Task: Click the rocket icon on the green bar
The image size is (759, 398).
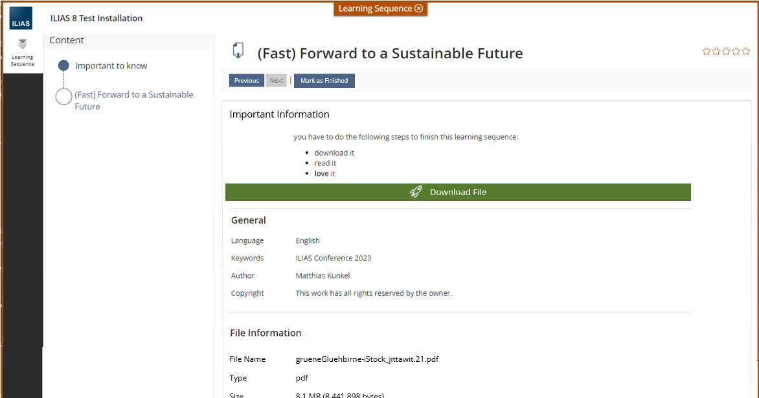Action: tap(416, 192)
